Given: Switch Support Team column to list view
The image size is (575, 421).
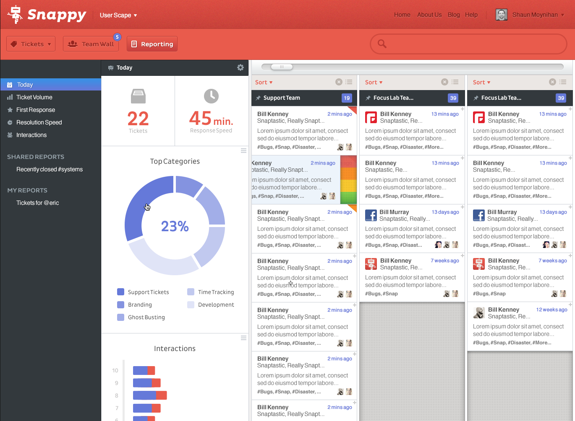Looking at the screenshot, I should point(349,82).
